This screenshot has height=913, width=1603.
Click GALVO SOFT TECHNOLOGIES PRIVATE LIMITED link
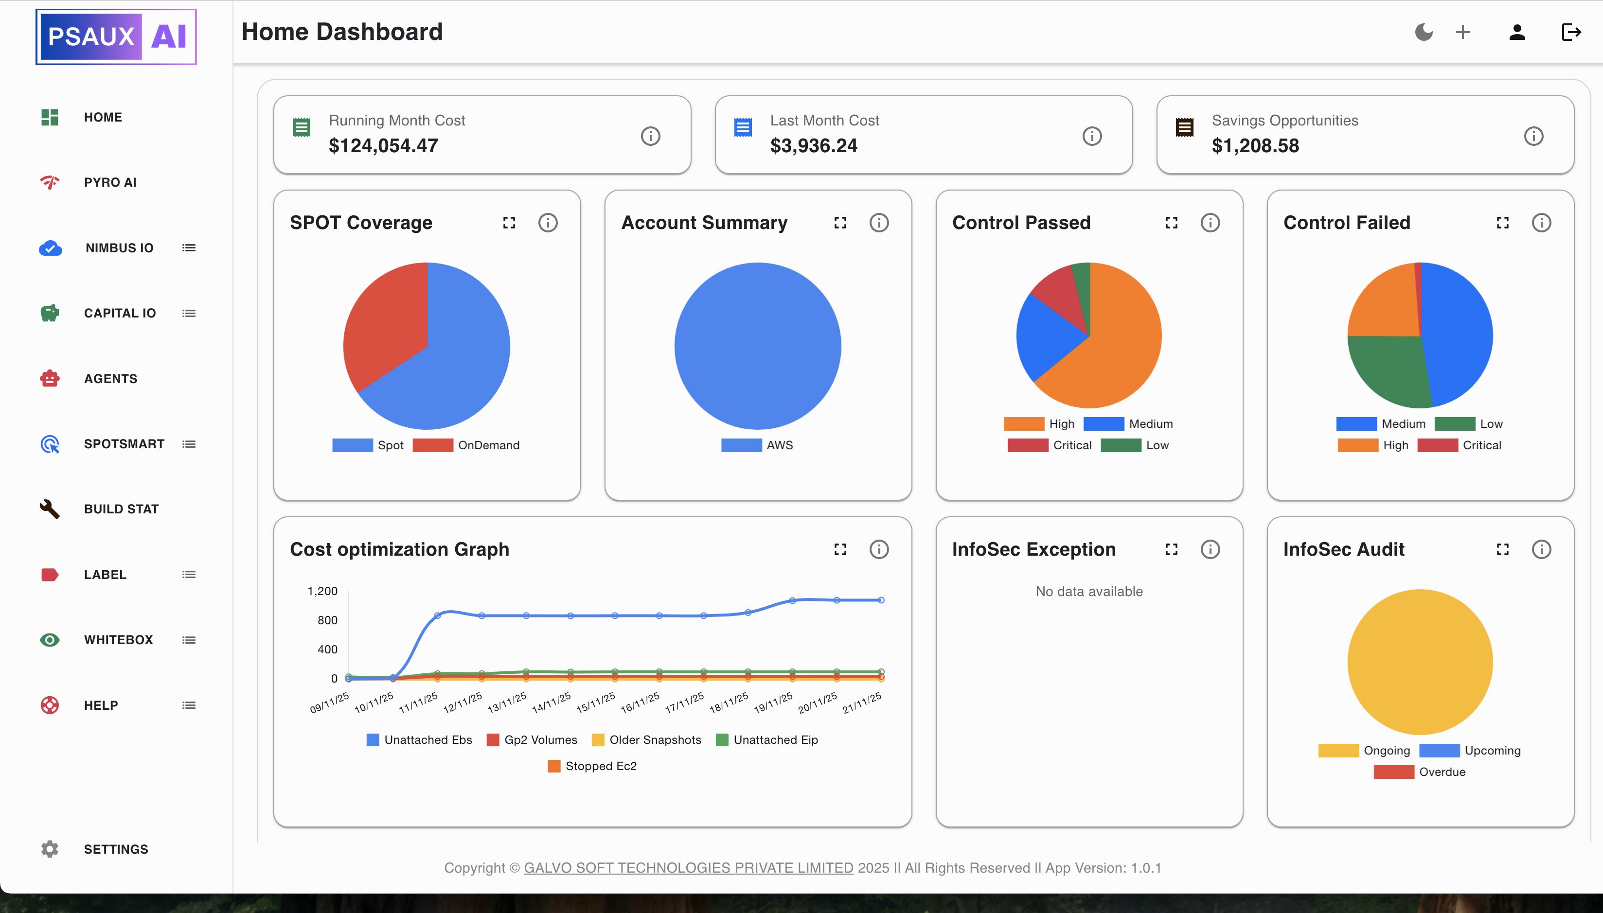(x=689, y=868)
